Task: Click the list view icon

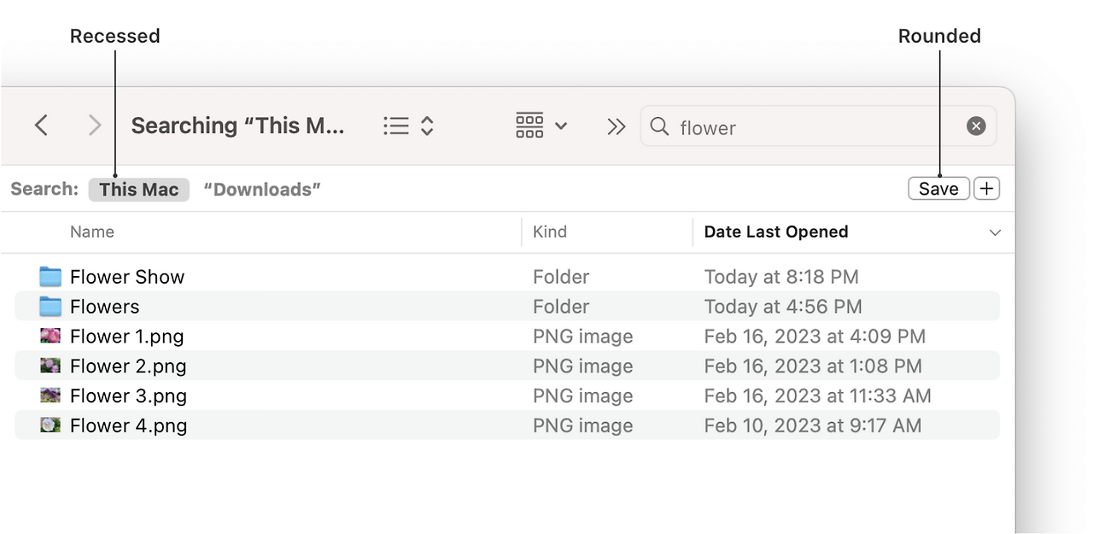Action: (395, 126)
